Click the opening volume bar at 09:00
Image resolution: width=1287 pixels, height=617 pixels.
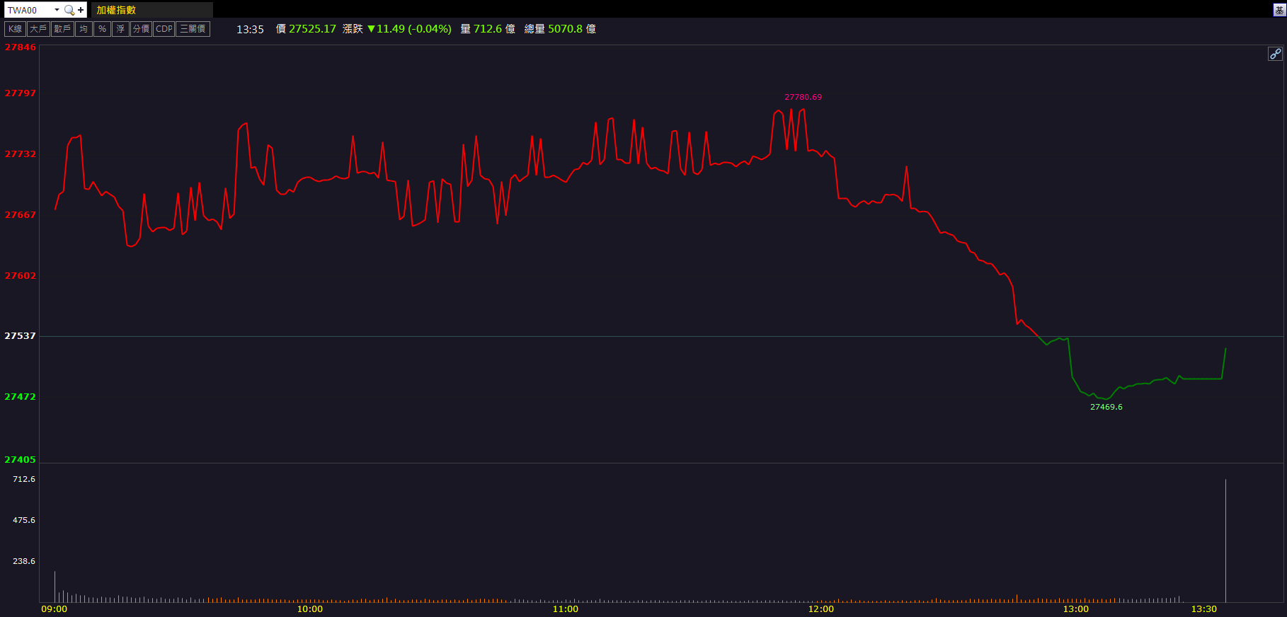[x=55, y=587]
